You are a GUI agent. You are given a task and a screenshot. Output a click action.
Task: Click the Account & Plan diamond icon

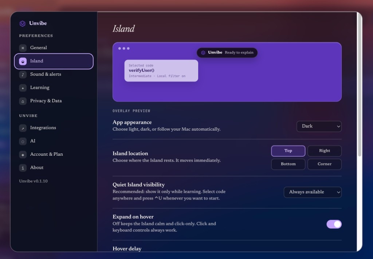(23, 155)
